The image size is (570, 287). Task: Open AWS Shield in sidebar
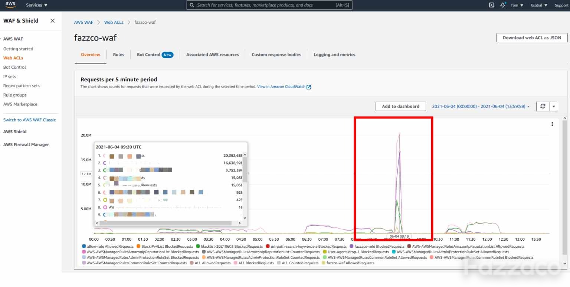click(x=15, y=131)
